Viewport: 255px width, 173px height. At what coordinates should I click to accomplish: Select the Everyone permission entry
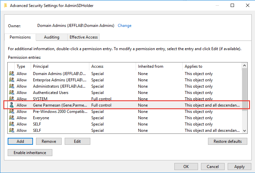click(125, 118)
